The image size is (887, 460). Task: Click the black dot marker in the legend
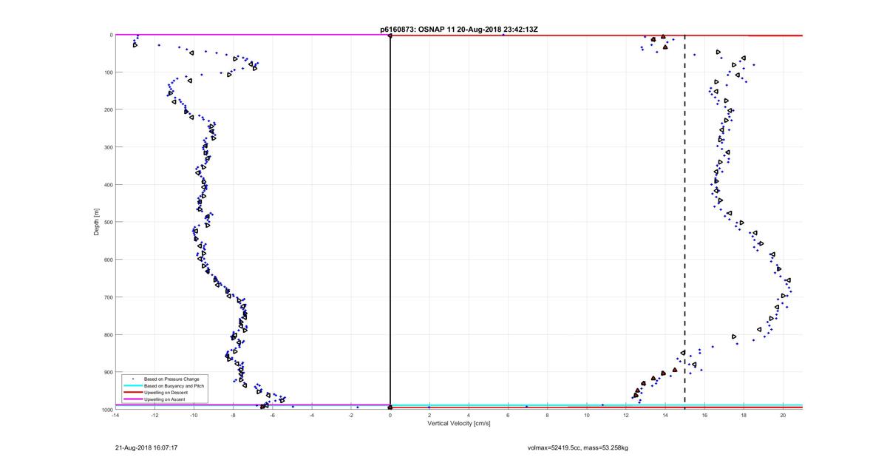(133, 379)
